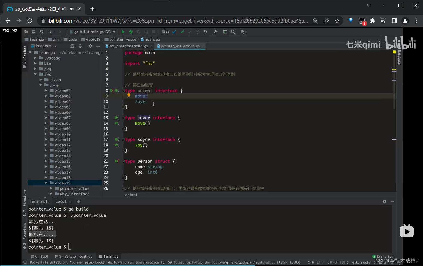Close the why_interface/main.go tab

pyautogui.click(x=151, y=46)
